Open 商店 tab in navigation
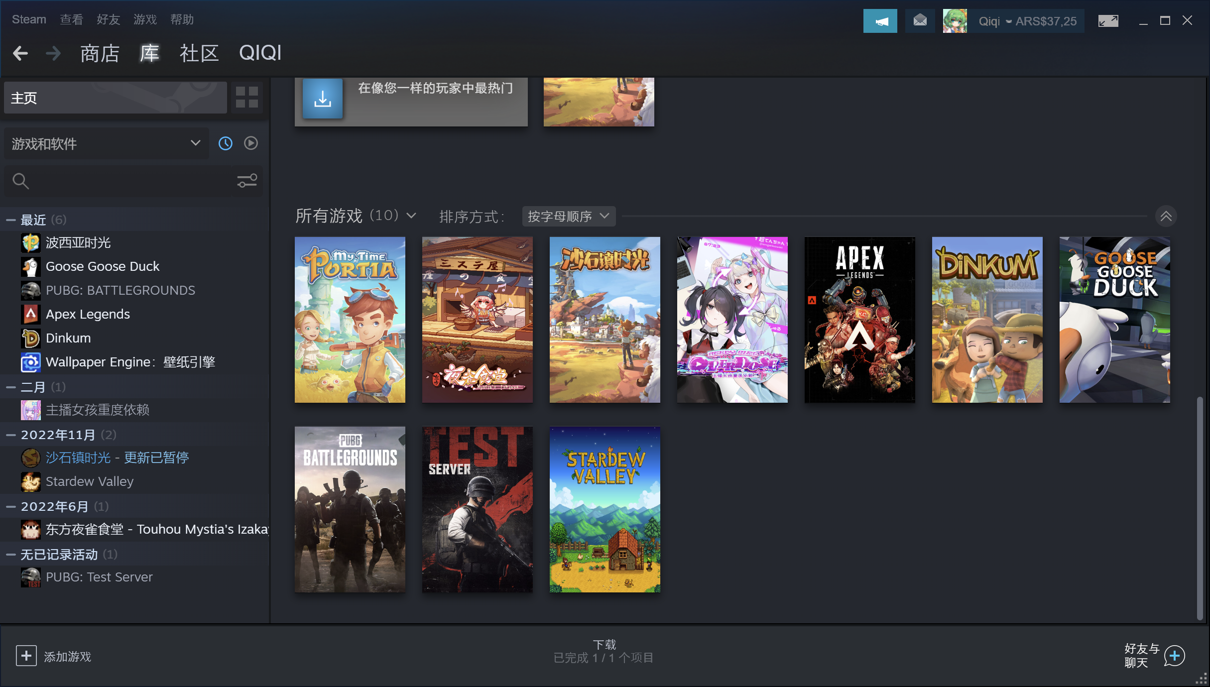This screenshot has height=687, width=1210. click(x=100, y=52)
